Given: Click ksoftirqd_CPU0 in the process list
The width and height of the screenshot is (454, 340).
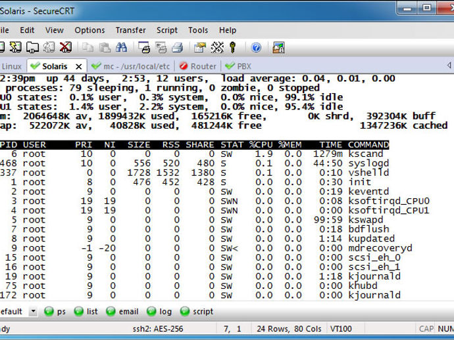Looking at the screenshot, I should coord(389,202).
